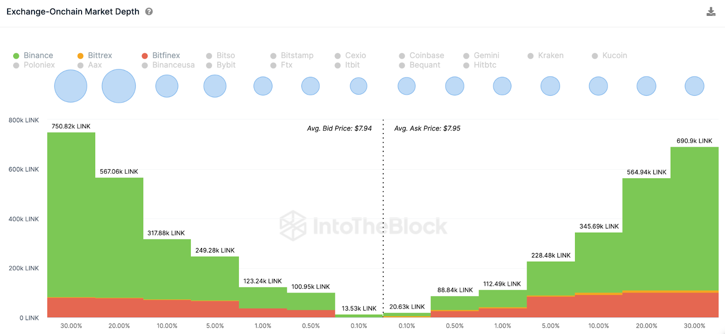This screenshot has height=334, width=725.
Task: Show the Gemini exchange series
Action: 482,56
